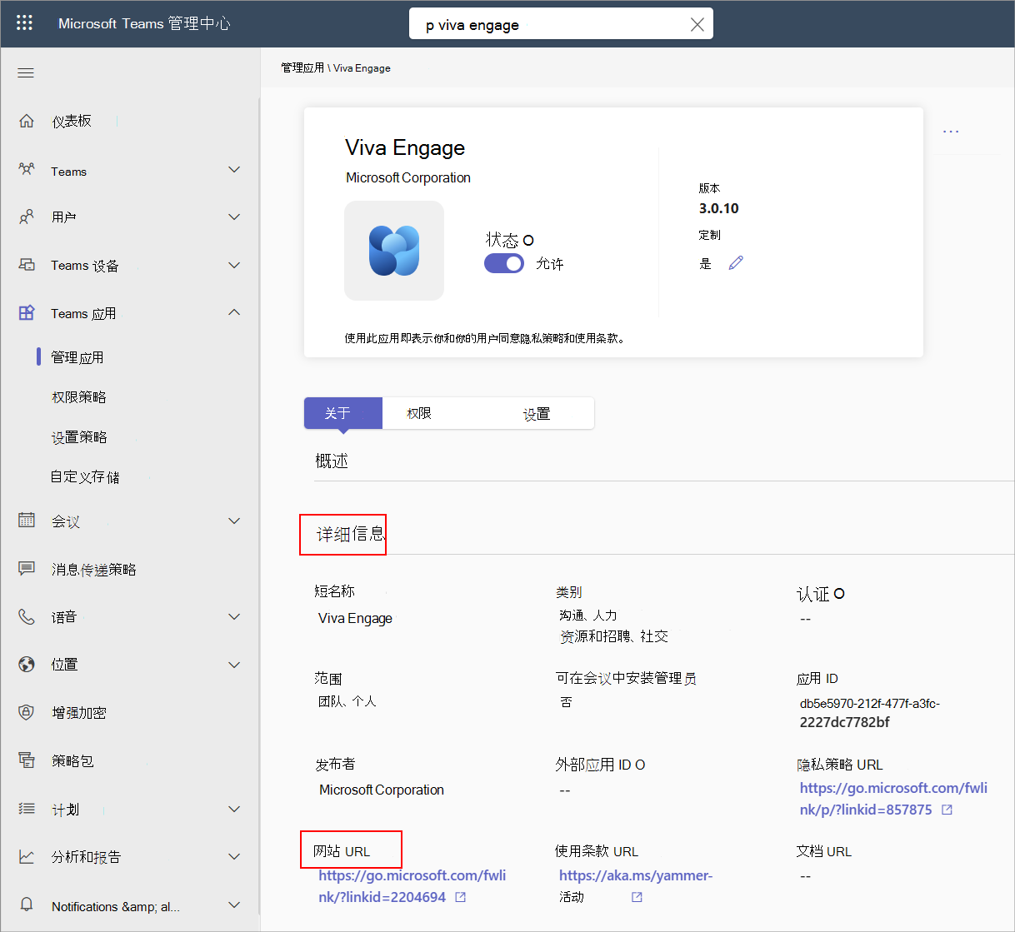
Task: Click the 用户 users icon
Action: click(27, 217)
